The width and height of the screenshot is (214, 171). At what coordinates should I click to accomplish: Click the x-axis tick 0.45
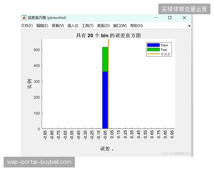point(138,134)
